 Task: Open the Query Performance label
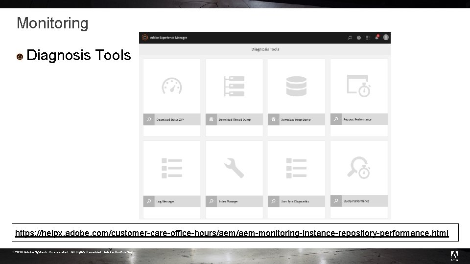click(x=356, y=201)
